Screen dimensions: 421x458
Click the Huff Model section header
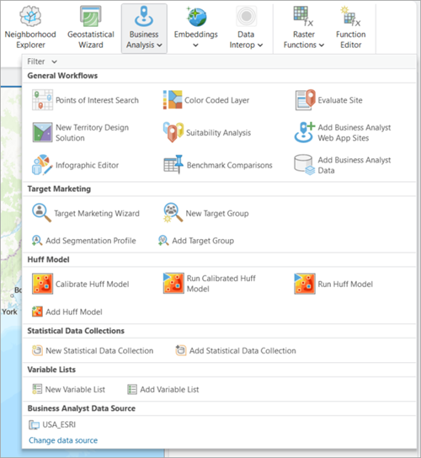coord(48,259)
